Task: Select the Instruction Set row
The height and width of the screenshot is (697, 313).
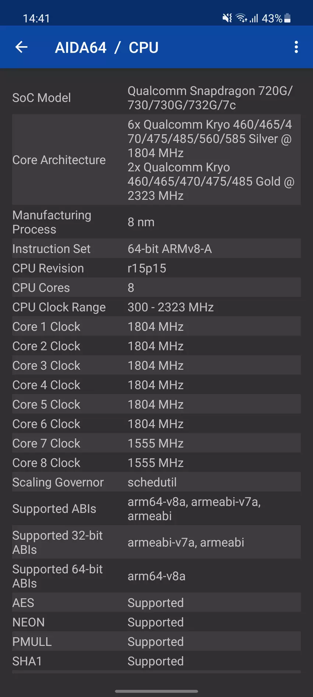Action: tap(156, 249)
